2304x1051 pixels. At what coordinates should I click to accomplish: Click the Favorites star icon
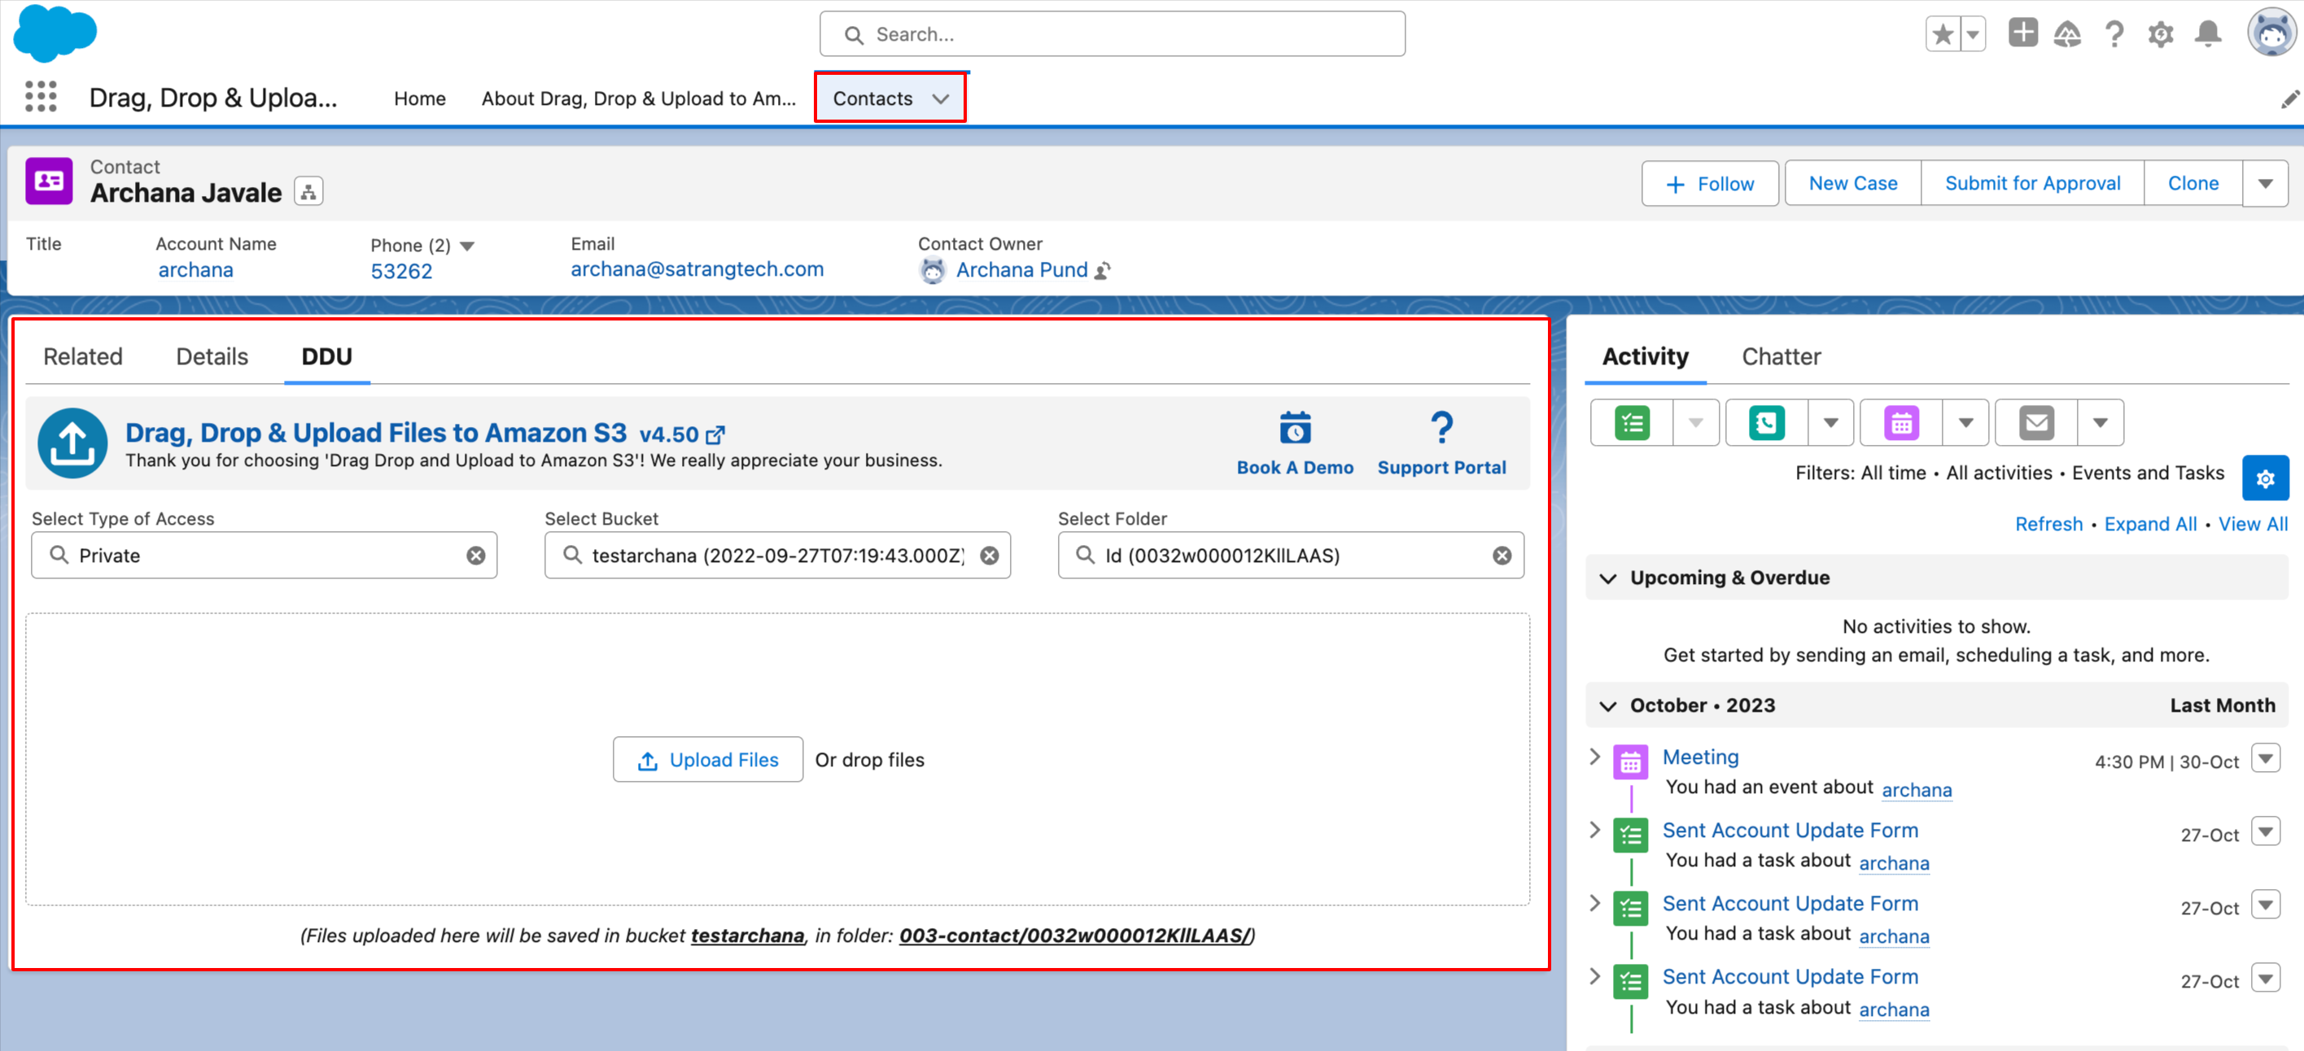pos(1942,35)
